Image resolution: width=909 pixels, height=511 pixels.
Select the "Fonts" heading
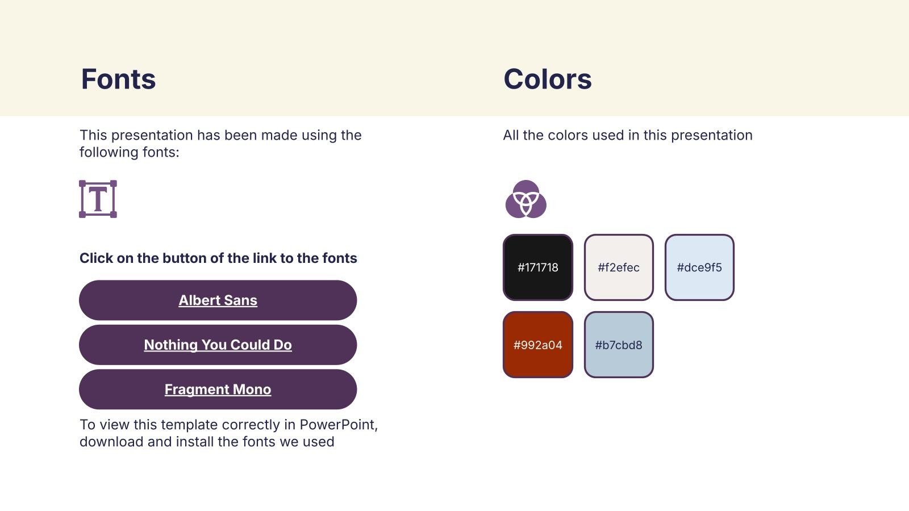click(x=118, y=79)
